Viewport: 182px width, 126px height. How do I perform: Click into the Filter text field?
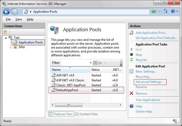[75, 63]
